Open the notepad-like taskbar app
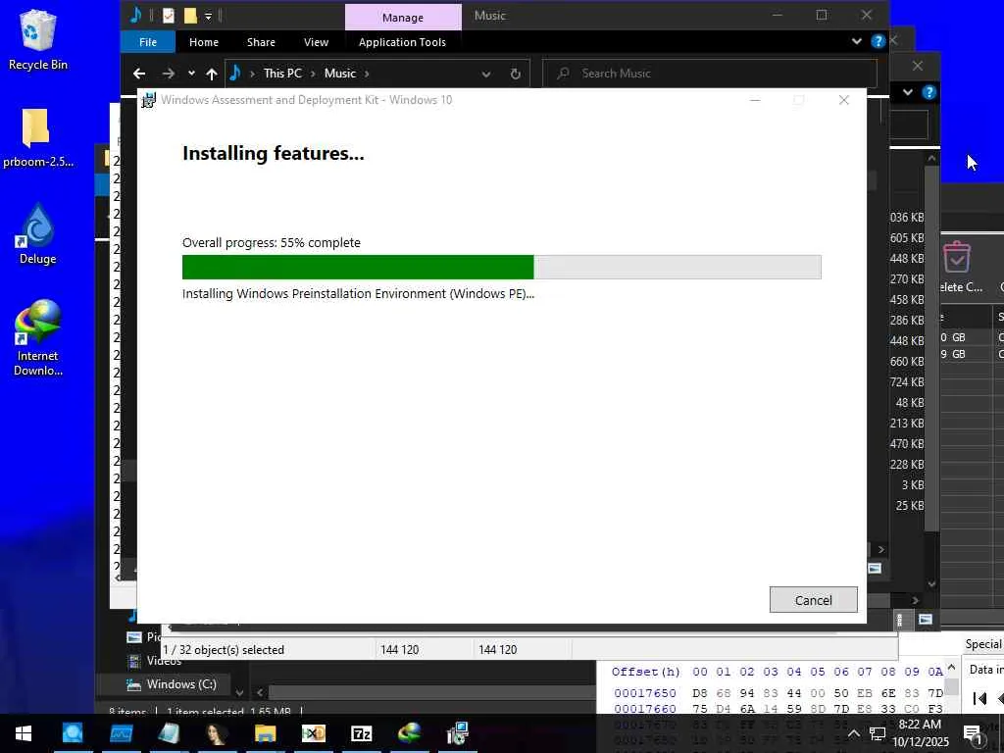 point(169,733)
